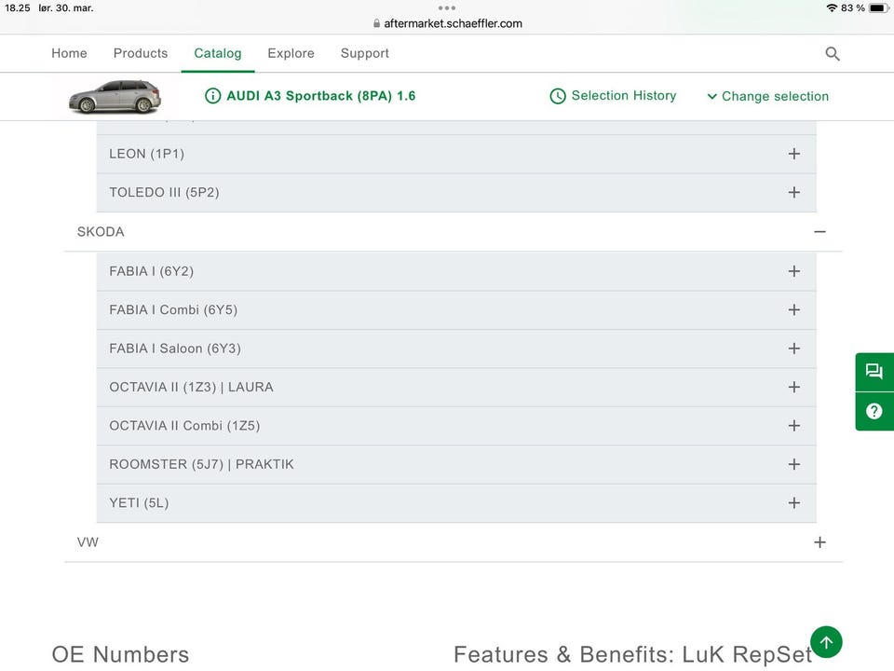The width and height of the screenshot is (894, 671).
Task: Click OCTAVIA II Combi (1Z5) text
Action: coord(184,426)
